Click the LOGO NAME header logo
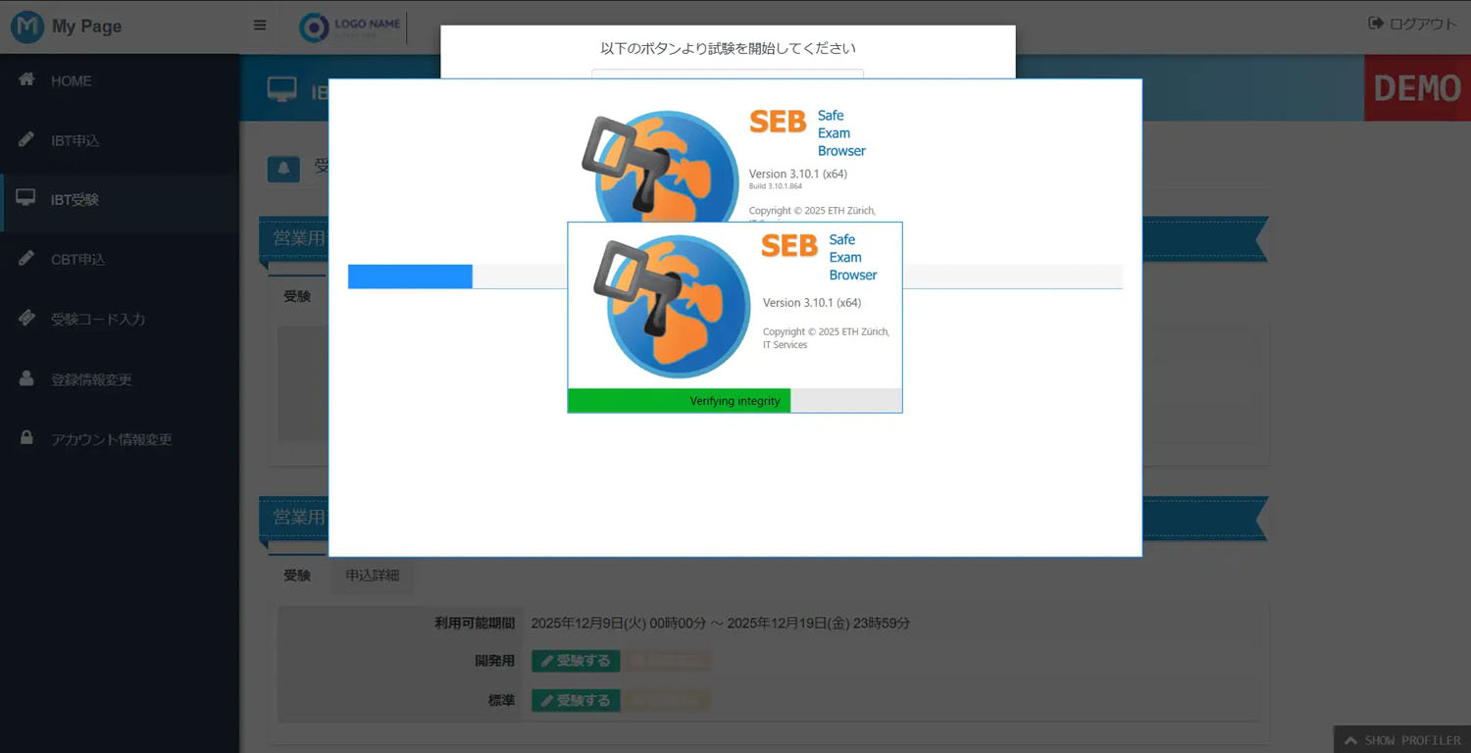 tap(348, 26)
